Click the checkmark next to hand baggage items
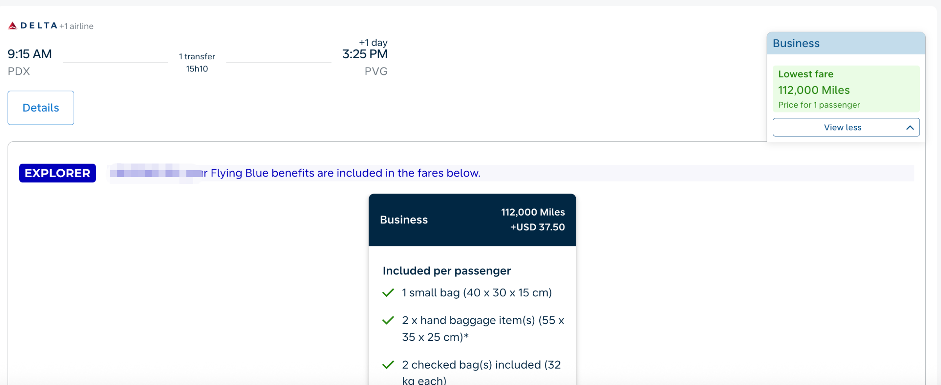Screen dimensions: 941x385 pyautogui.click(x=388, y=321)
